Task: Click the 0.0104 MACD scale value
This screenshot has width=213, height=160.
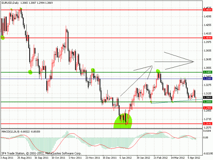Action: (208, 131)
